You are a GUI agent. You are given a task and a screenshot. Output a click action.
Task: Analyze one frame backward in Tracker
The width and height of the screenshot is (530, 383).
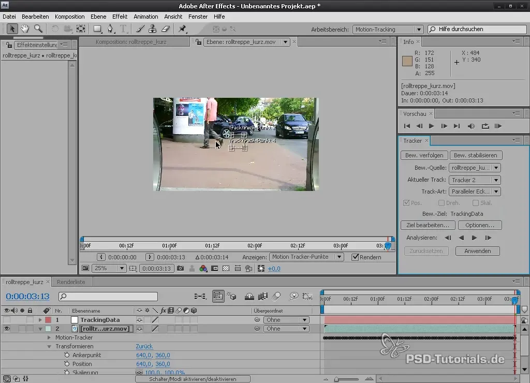[448, 238]
